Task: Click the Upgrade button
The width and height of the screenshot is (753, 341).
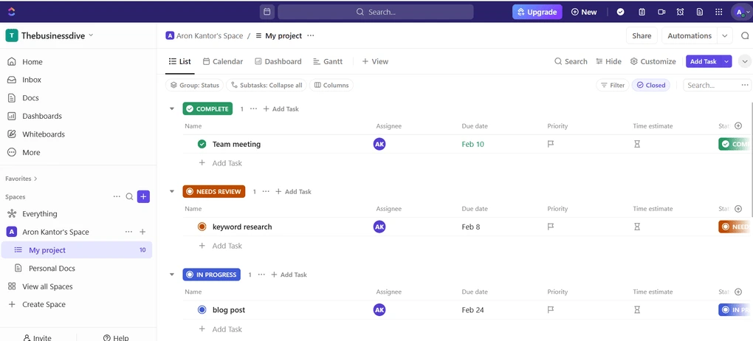Action: [537, 12]
